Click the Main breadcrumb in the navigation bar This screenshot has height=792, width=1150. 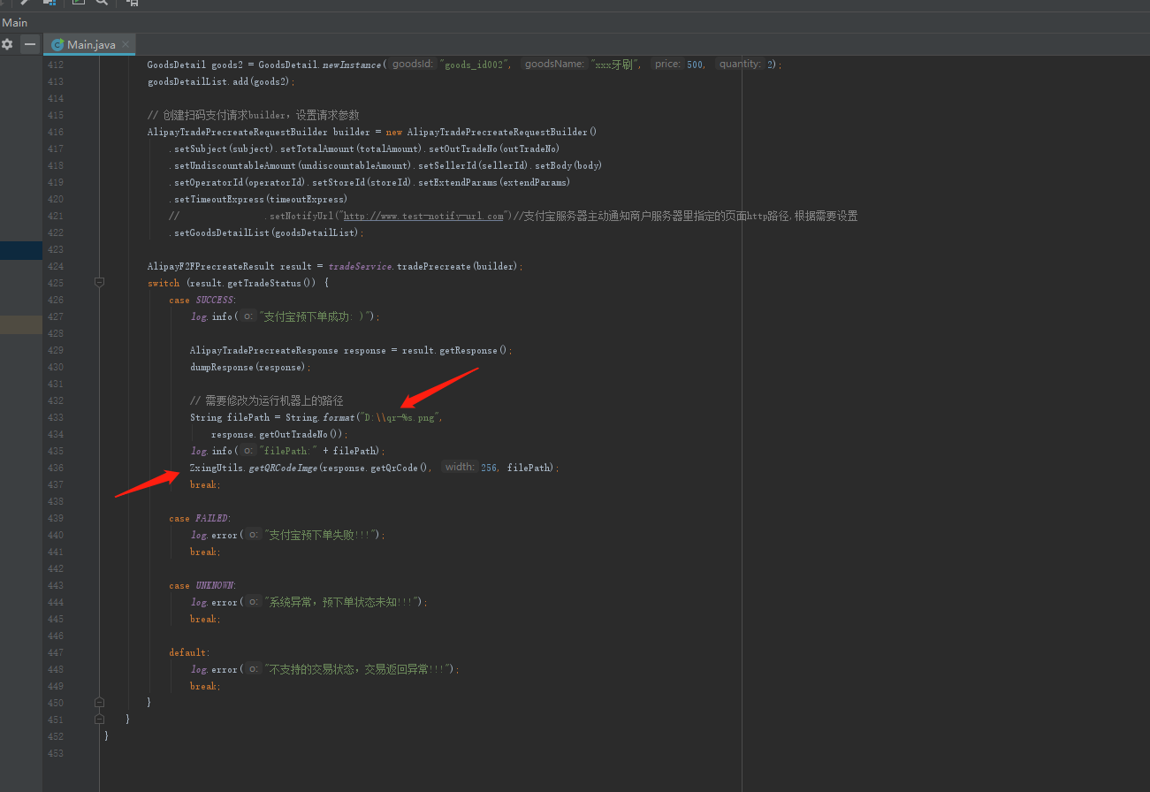(15, 23)
